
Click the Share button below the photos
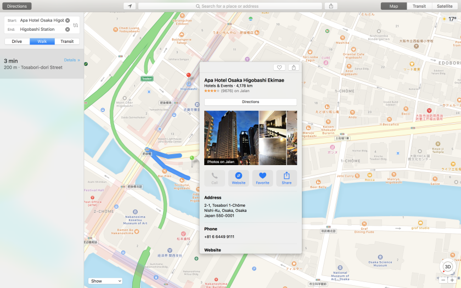tap(286, 178)
